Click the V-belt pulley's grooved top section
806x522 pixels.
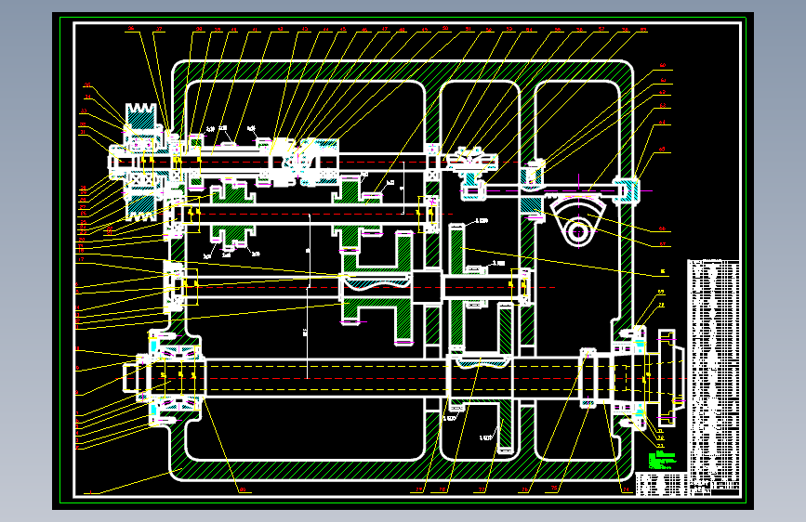click(x=141, y=118)
